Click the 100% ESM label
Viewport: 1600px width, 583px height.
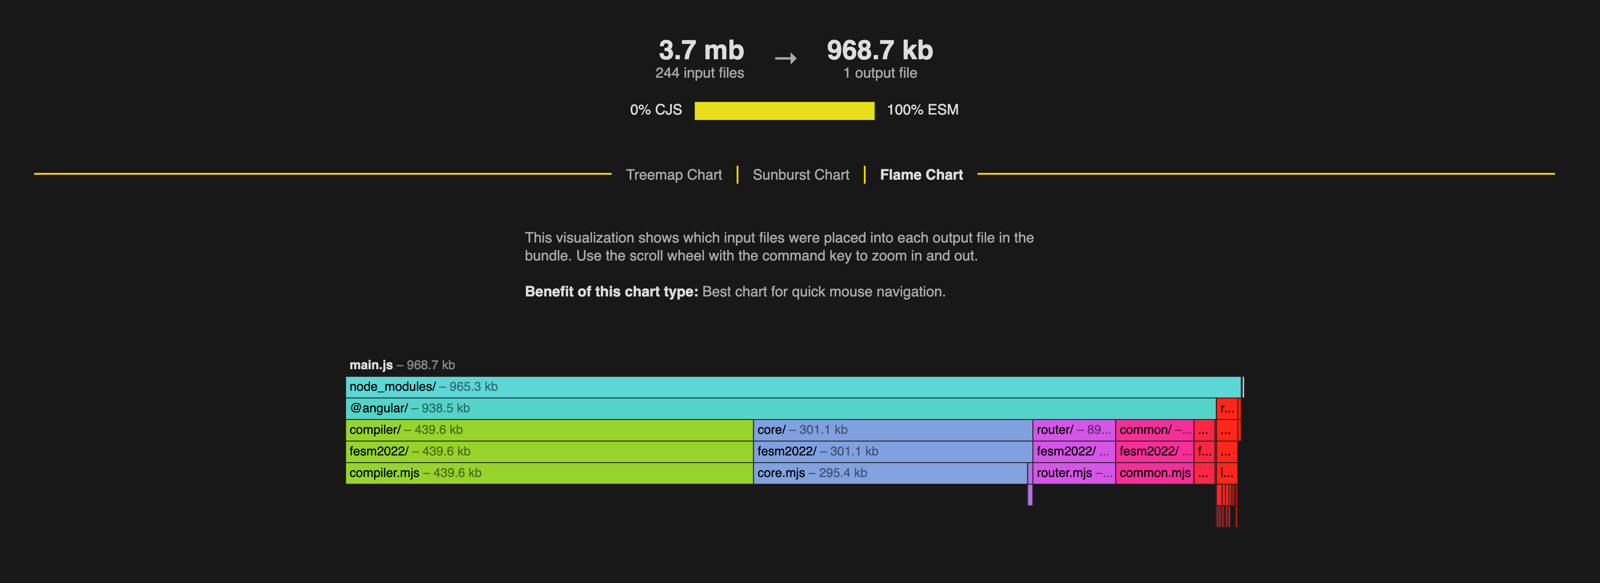(922, 110)
